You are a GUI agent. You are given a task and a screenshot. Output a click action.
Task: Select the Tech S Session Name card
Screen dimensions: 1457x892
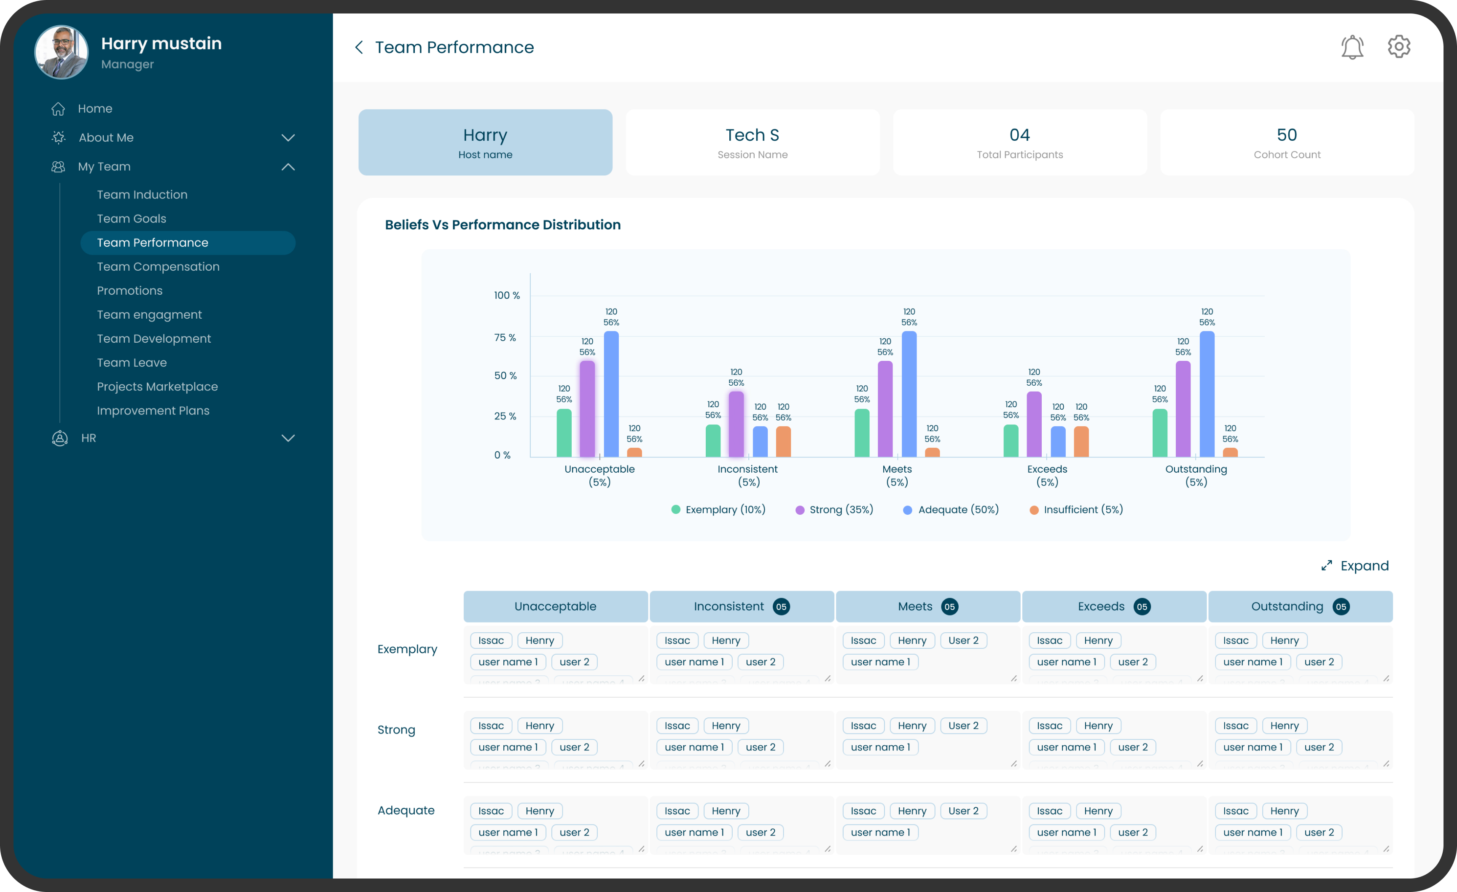pyautogui.click(x=752, y=142)
